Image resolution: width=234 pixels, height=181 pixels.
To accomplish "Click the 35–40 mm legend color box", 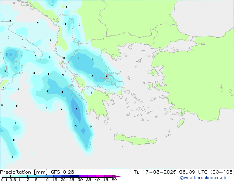I will (x=92, y=176).
